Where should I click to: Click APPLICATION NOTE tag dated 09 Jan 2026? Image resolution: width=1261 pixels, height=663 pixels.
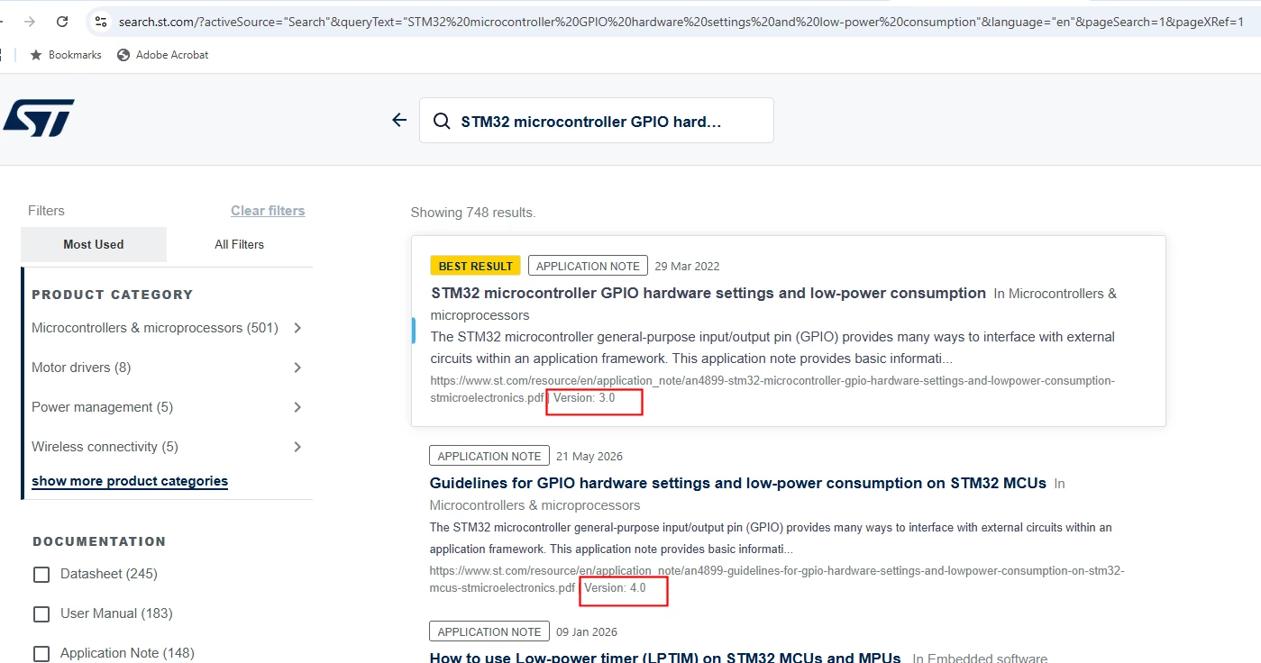click(x=489, y=631)
